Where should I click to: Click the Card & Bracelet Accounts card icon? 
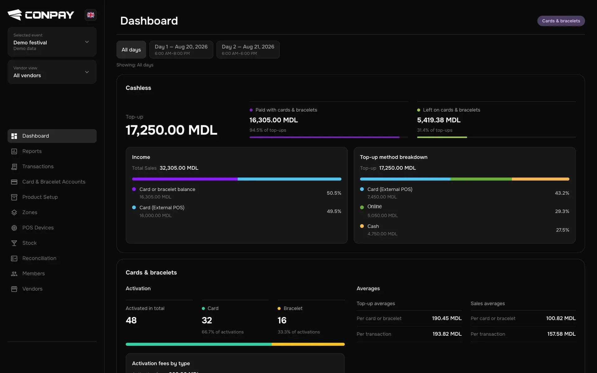pyautogui.click(x=14, y=182)
